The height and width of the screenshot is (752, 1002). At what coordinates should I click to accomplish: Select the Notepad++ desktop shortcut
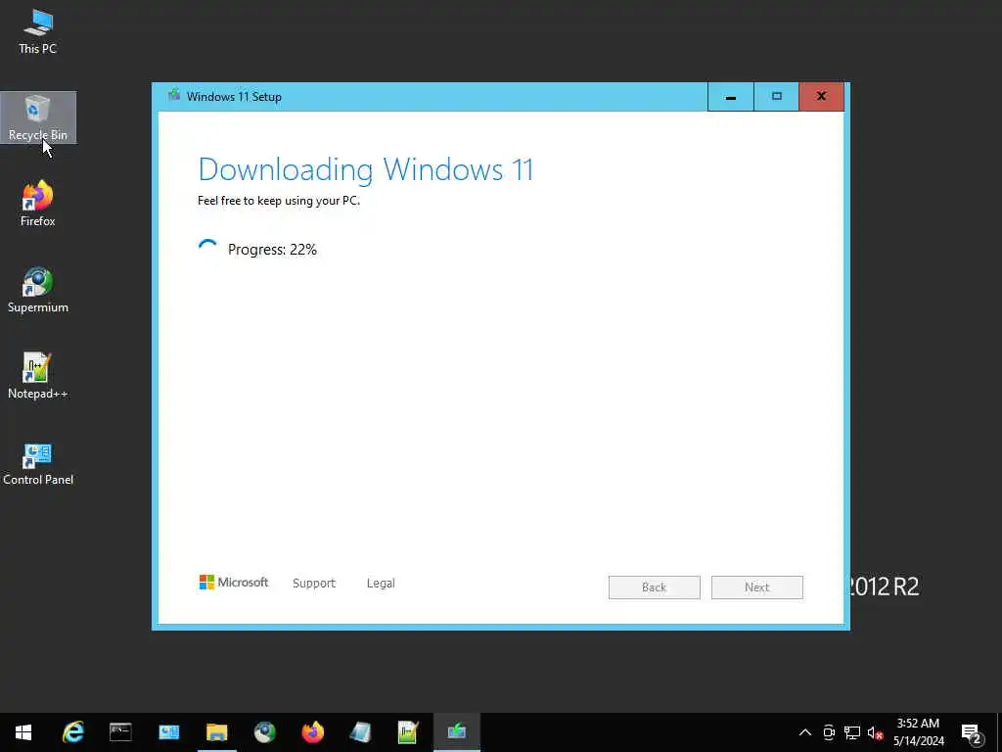tap(38, 377)
